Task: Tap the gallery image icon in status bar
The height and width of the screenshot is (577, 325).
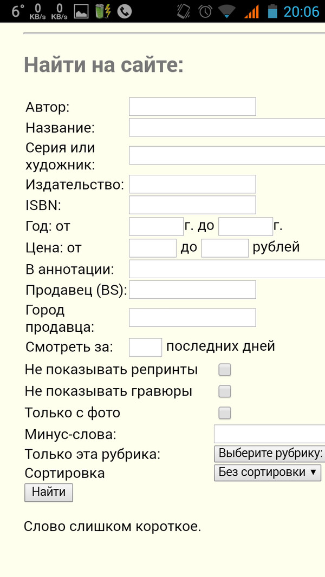Action: point(81,11)
